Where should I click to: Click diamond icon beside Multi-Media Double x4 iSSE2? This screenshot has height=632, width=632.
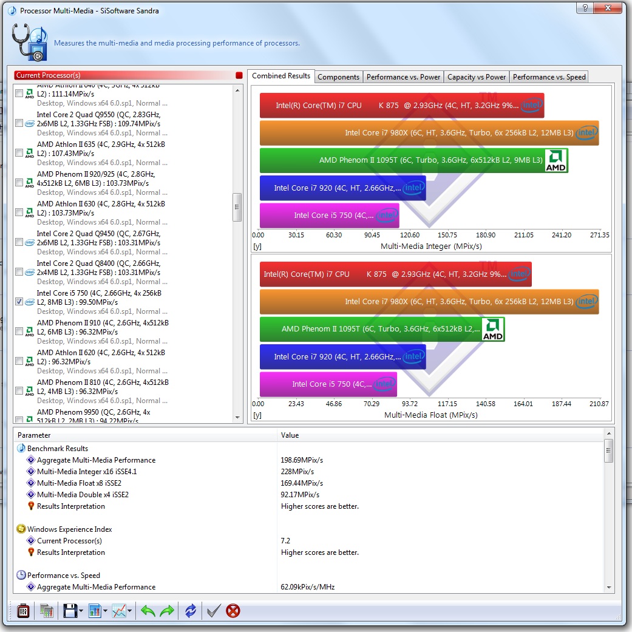pyautogui.click(x=30, y=494)
